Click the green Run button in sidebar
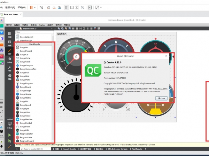Viewport: 209px width, 156px height. coord(9,135)
